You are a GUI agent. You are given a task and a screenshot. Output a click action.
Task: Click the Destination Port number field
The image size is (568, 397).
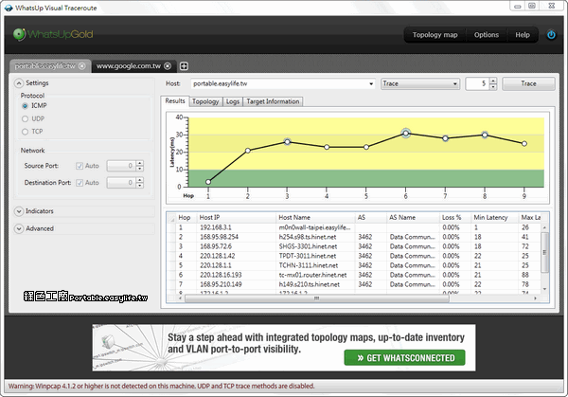tap(121, 183)
